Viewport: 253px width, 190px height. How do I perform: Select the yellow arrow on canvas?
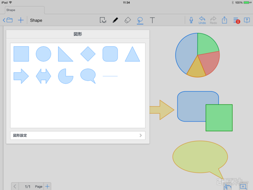click(162, 110)
